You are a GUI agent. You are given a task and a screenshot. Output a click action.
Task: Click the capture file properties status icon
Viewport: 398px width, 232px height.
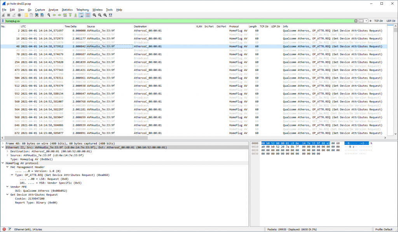(9, 229)
